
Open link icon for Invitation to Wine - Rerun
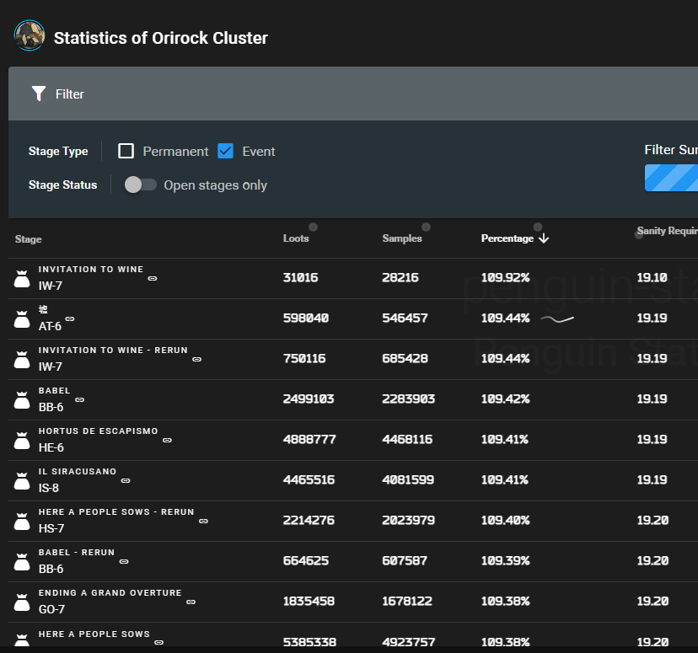pos(196,360)
